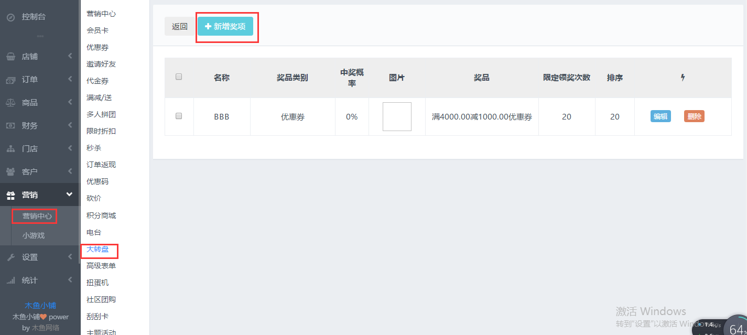The height and width of the screenshot is (335, 747).
Task: Open the 木鱼小铺 link at sidebar bottom
Action: pyautogui.click(x=40, y=306)
